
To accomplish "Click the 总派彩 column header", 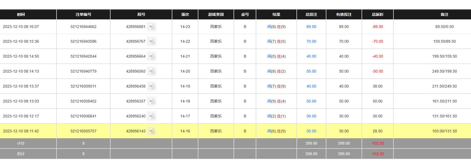I will (377, 14).
